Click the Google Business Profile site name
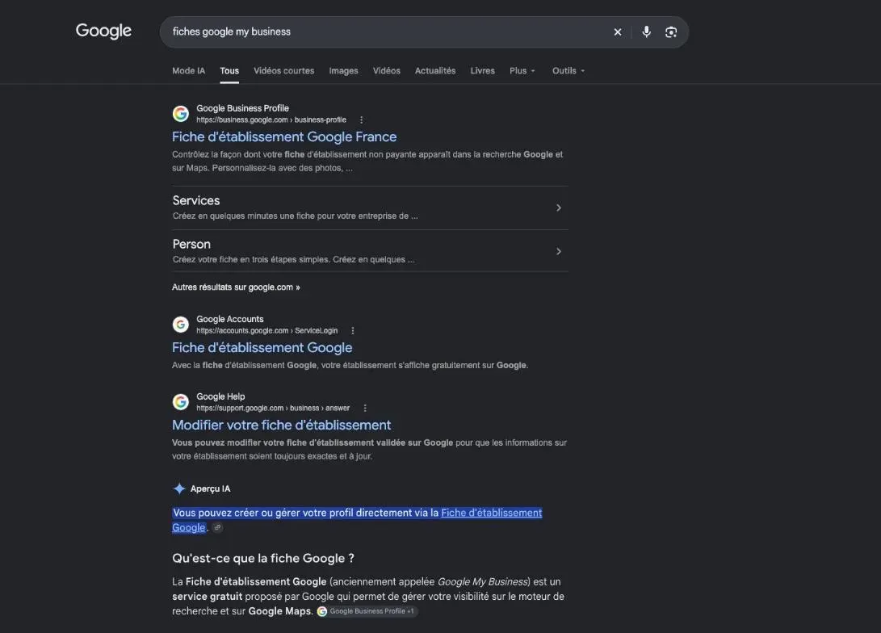The height and width of the screenshot is (633, 881). pos(243,108)
